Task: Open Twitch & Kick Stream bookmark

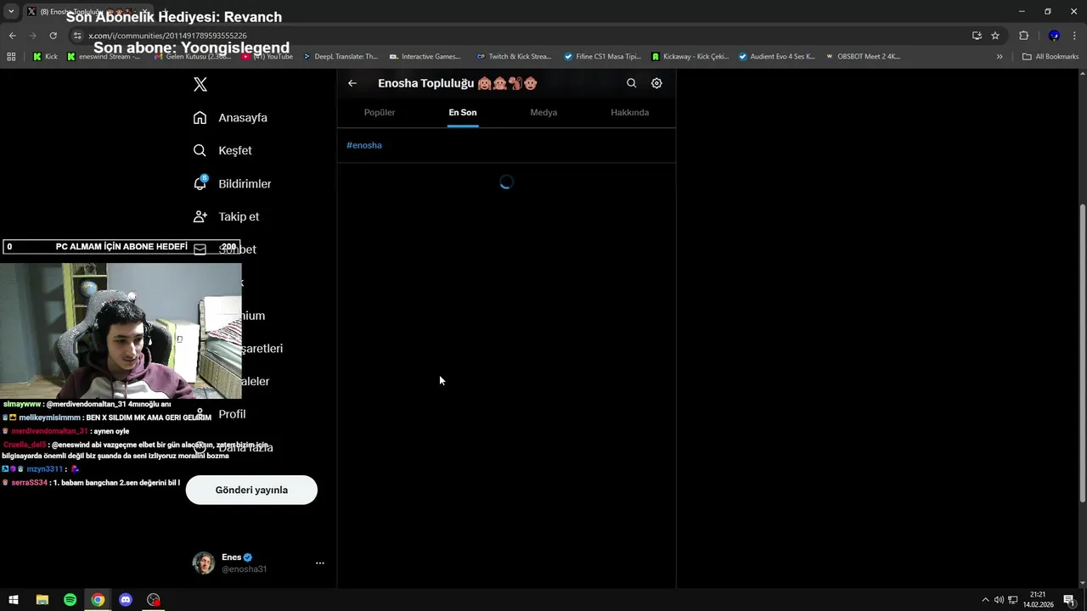Action: click(514, 57)
